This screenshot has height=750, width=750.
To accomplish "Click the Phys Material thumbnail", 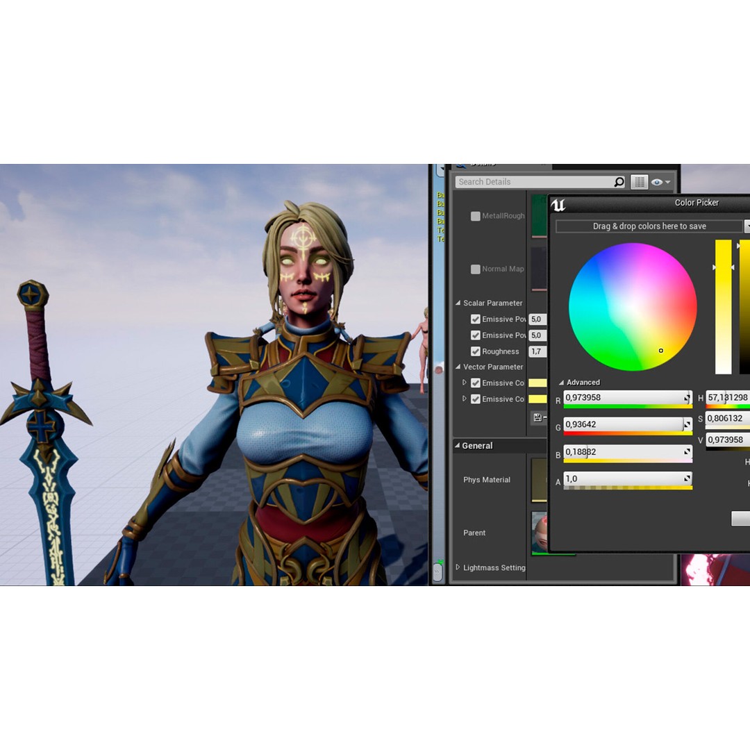I will point(539,481).
